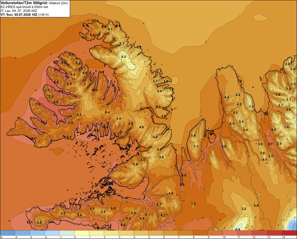Click the temperature value '2.0' on the map
The width and height of the screenshot is (297, 239).
287,64
